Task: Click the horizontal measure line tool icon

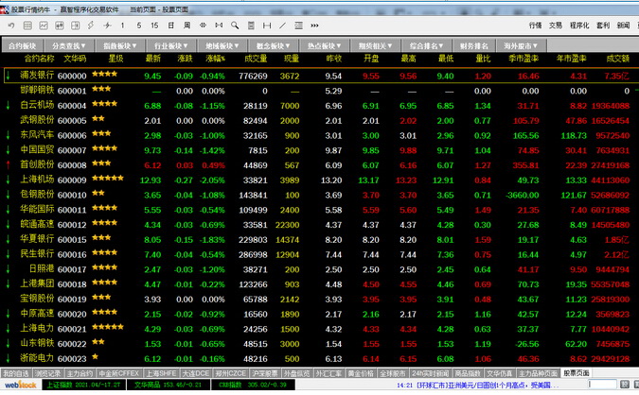Action: point(267,26)
